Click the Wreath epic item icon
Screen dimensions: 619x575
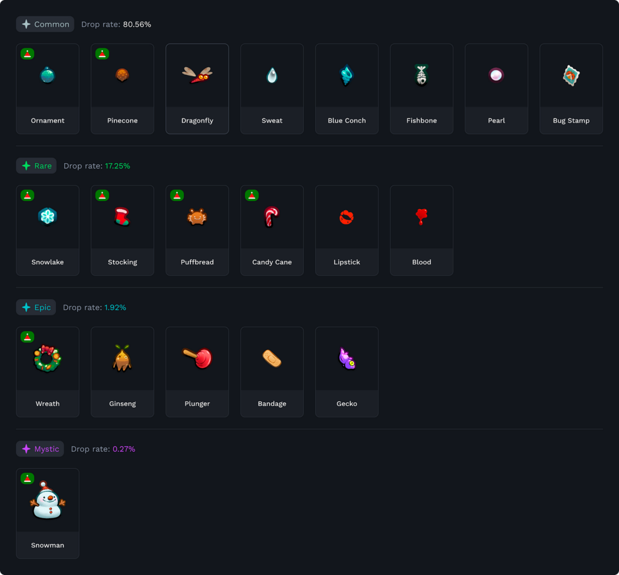tap(47, 358)
